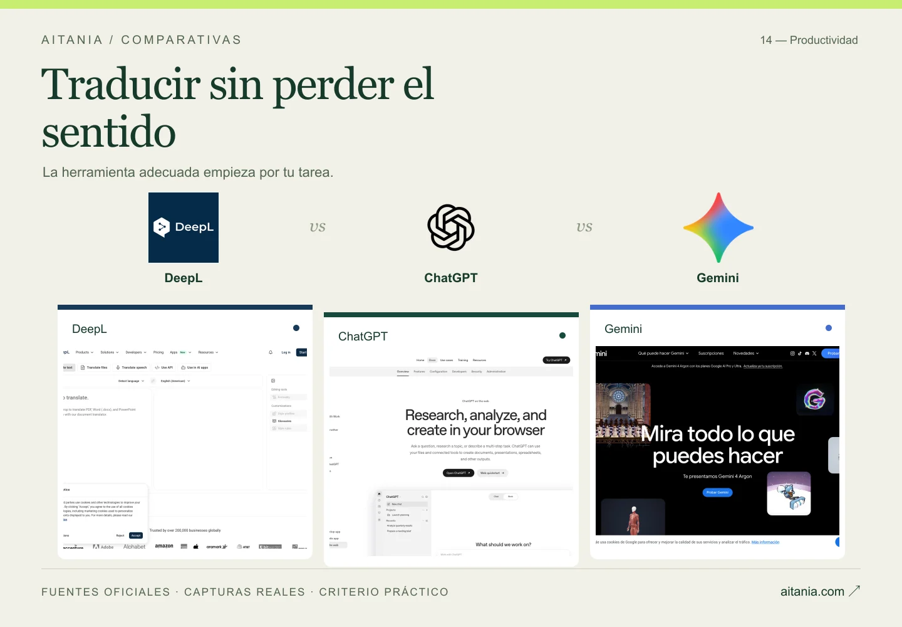902x627 pixels.
Task: Expand Novedades menu in Gemini capture
Action: (x=746, y=354)
